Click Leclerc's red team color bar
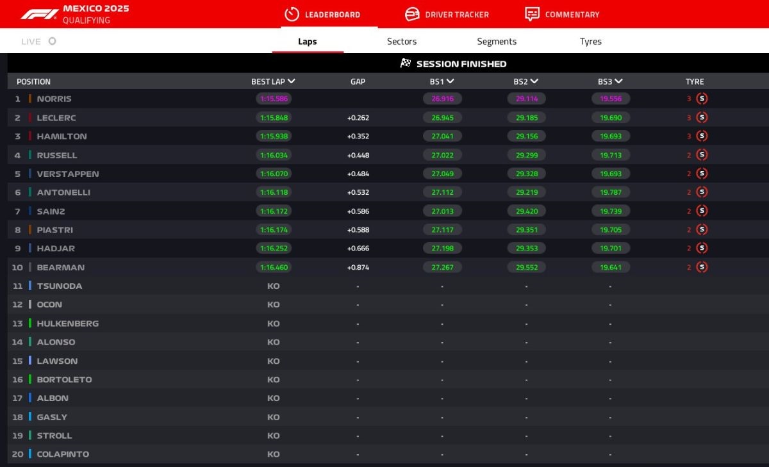The image size is (769, 467). tap(29, 118)
